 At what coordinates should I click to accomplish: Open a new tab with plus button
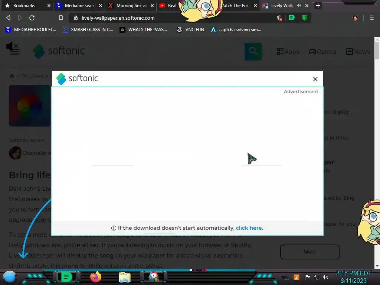[318, 6]
